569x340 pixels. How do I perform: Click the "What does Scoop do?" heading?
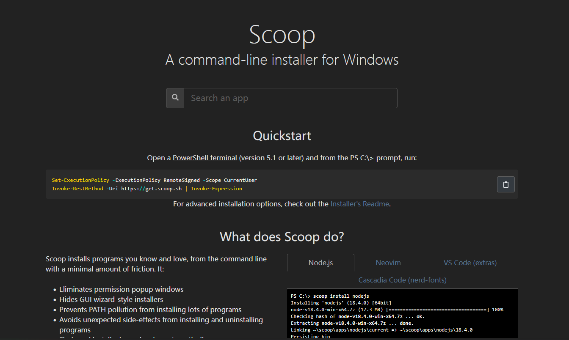click(282, 236)
